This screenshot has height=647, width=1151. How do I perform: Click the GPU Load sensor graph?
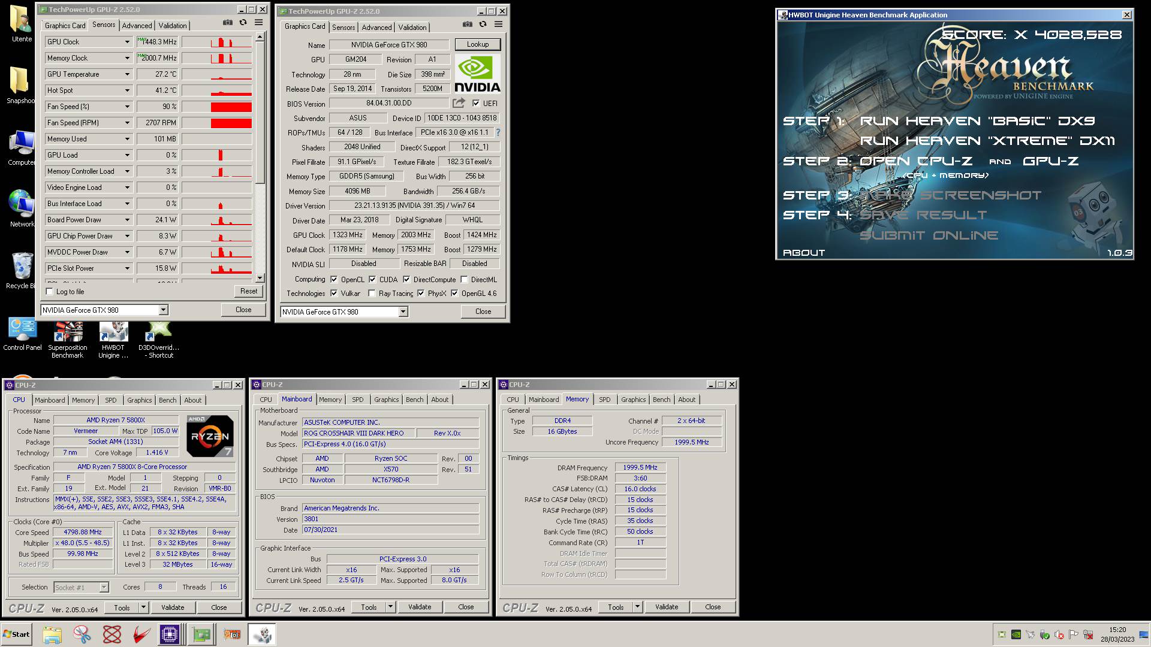click(217, 155)
